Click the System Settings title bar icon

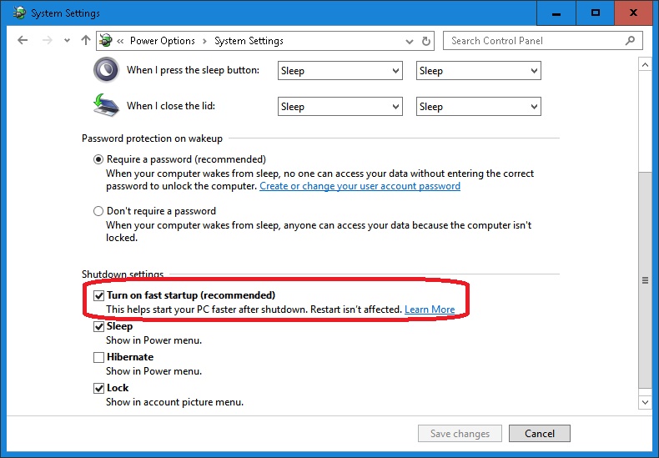click(18, 13)
